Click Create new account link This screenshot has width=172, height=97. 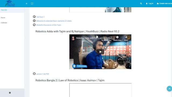click(x=164, y=4)
